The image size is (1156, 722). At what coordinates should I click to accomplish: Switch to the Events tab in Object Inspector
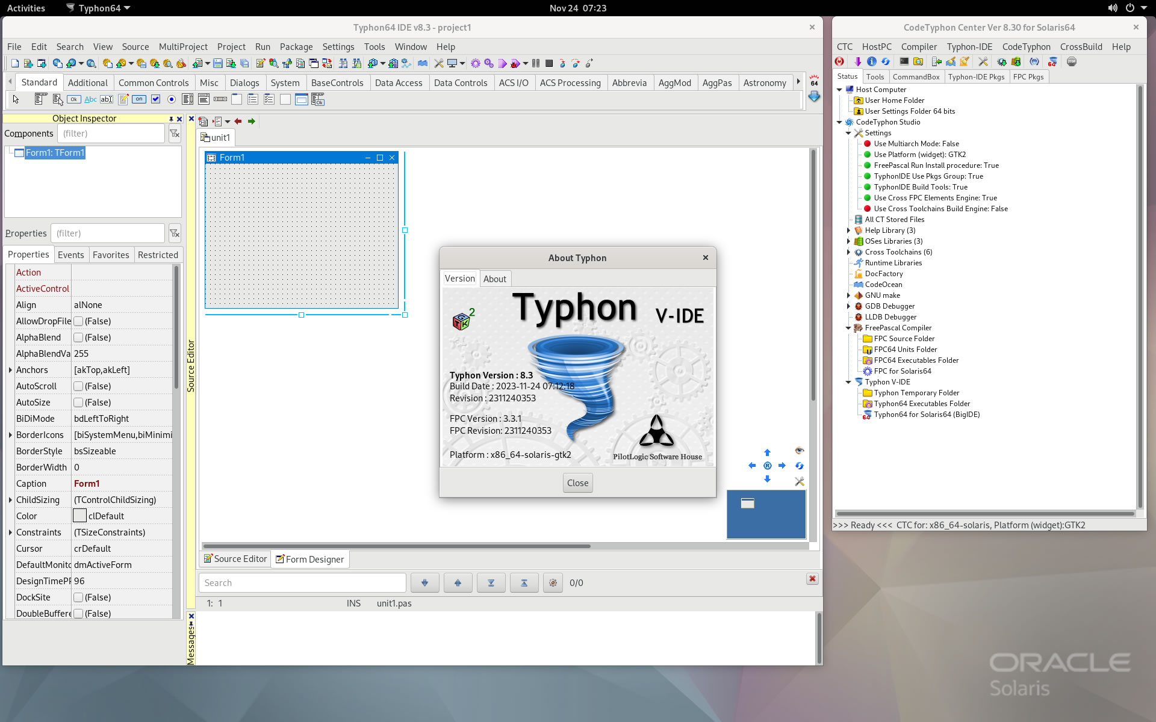[x=70, y=255]
